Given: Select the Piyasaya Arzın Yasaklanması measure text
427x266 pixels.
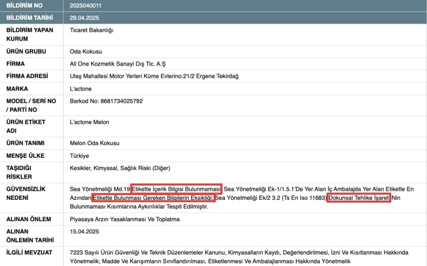Looking at the screenshot, I should tap(127, 219).
